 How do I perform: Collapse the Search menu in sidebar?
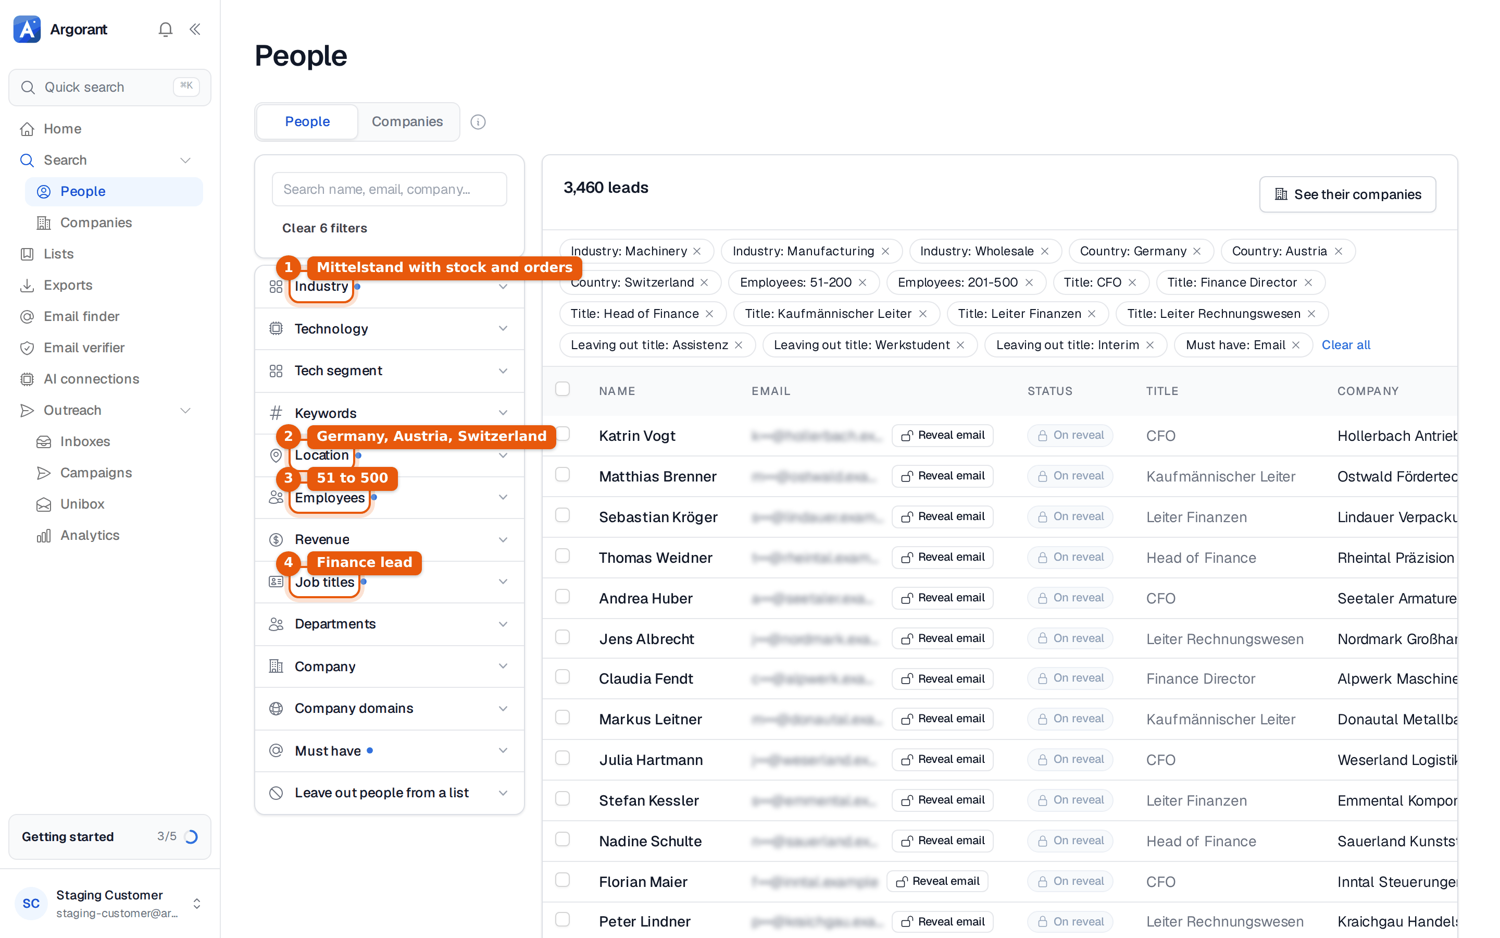tap(185, 160)
